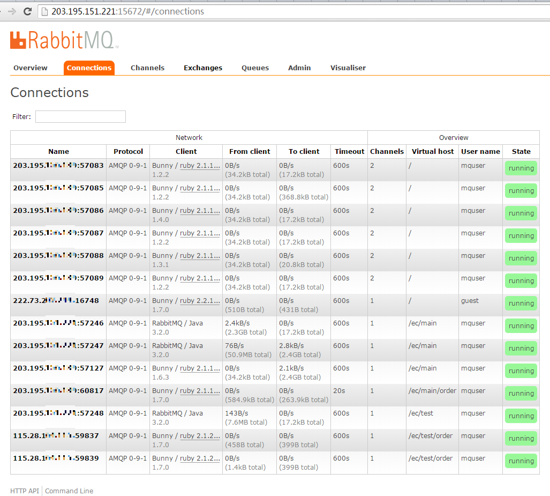
Task: Open connection ending in :57127
Action: tap(58, 368)
